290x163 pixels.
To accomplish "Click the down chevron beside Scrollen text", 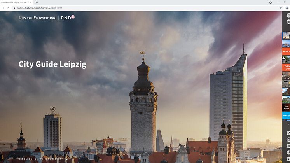I will point(66,159).
